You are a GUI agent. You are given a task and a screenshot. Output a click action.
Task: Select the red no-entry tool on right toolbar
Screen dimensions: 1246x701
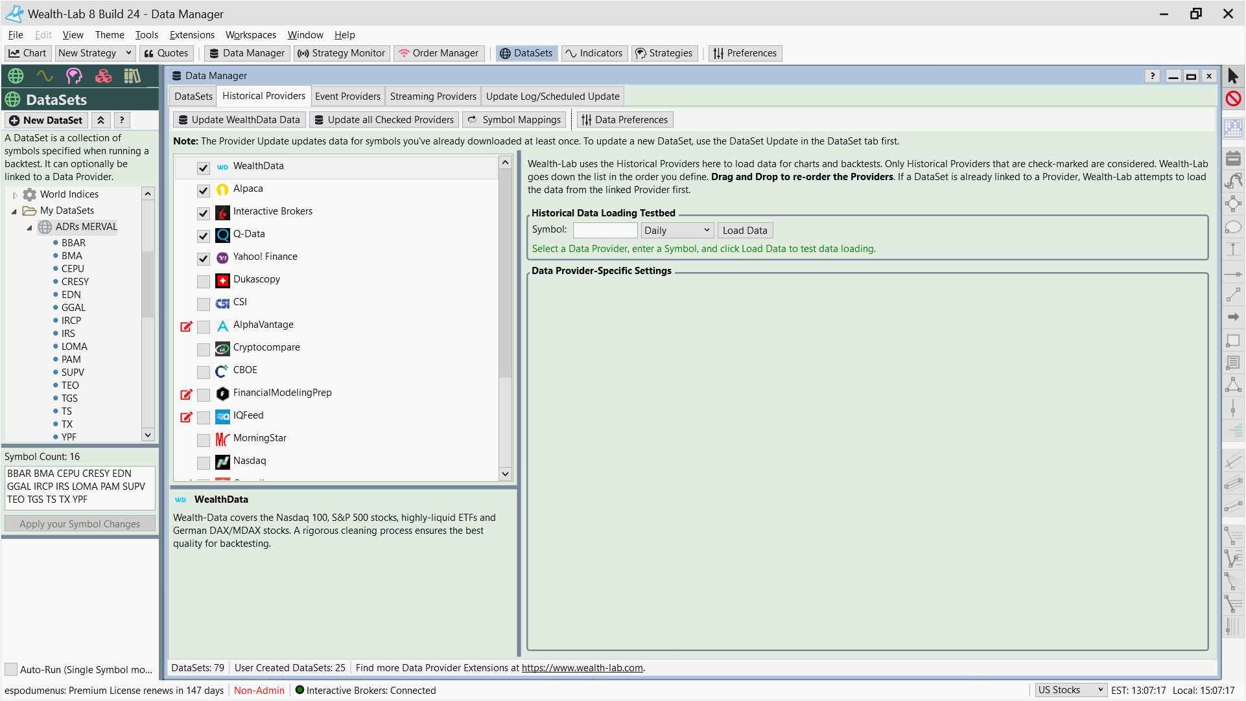pos(1233,98)
